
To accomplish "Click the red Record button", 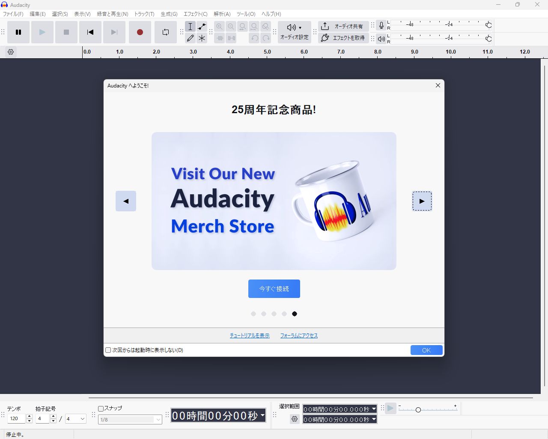I will (140, 32).
